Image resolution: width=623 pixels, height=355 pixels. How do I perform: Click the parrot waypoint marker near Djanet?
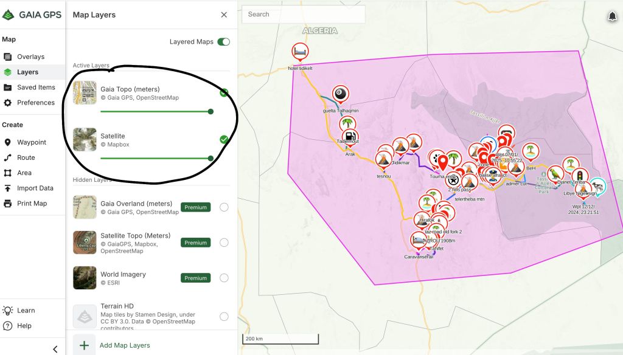tap(555, 174)
